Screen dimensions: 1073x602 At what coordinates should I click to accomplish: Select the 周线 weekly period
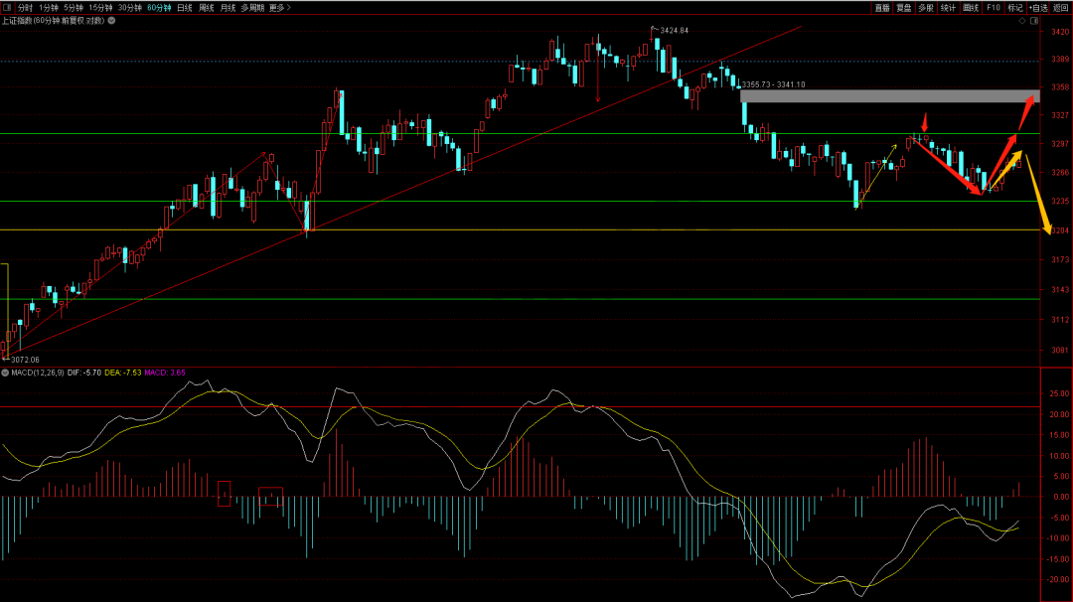point(206,7)
